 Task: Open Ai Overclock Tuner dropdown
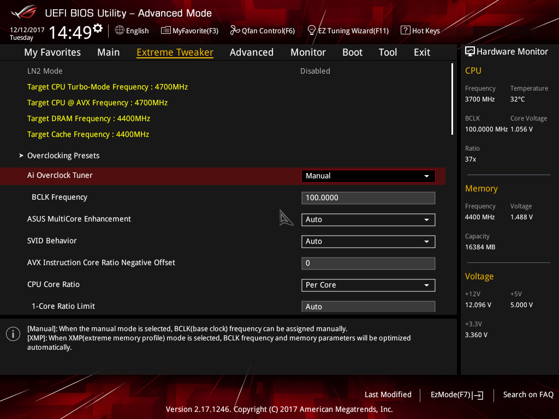click(368, 176)
